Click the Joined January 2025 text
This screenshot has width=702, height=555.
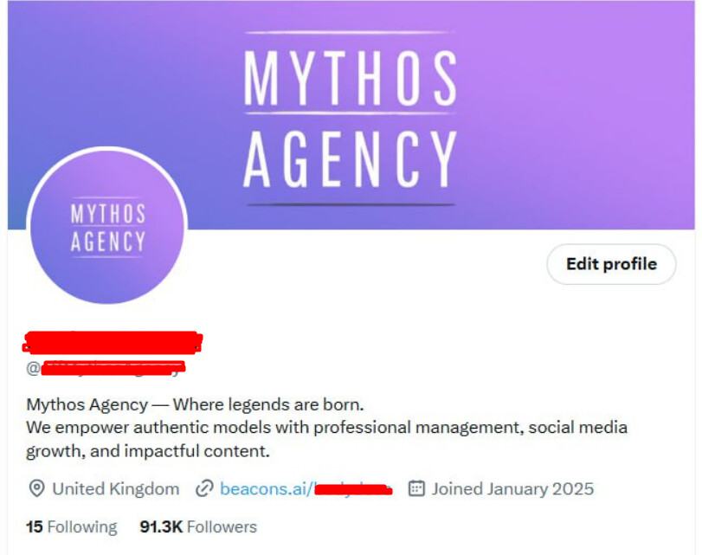click(512, 488)
